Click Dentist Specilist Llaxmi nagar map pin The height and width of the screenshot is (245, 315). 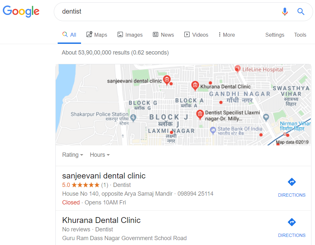point(200,115)
